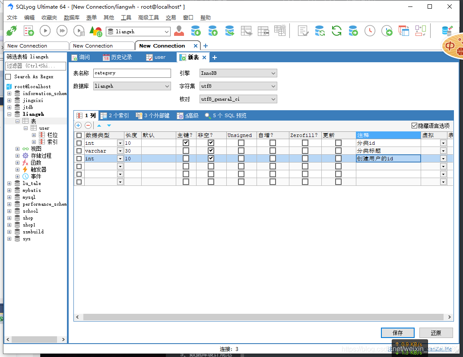Open the user query tab
Viewport: 463px width, 357px height.
coord(156,57)
